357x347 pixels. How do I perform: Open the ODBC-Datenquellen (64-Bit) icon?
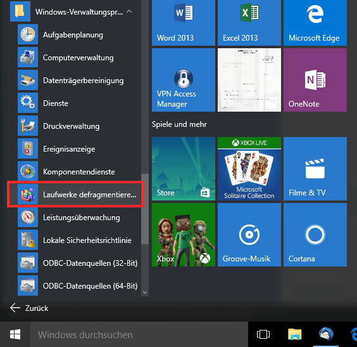(x=28, y=285)
